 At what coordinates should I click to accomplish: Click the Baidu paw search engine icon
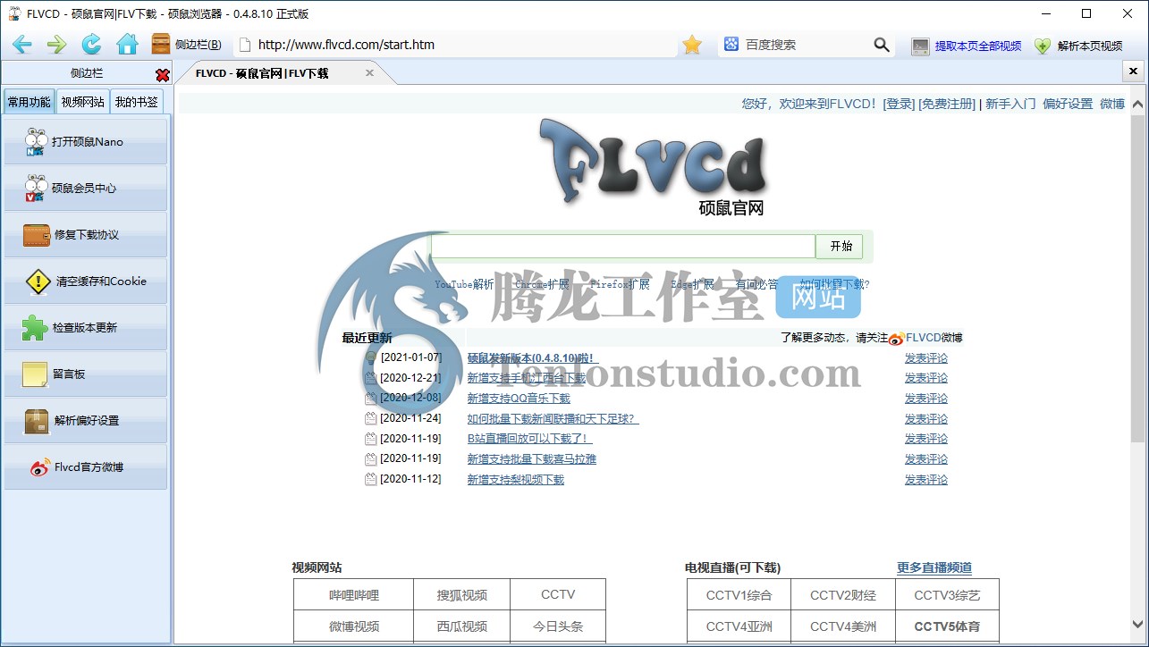coord(731,45)
